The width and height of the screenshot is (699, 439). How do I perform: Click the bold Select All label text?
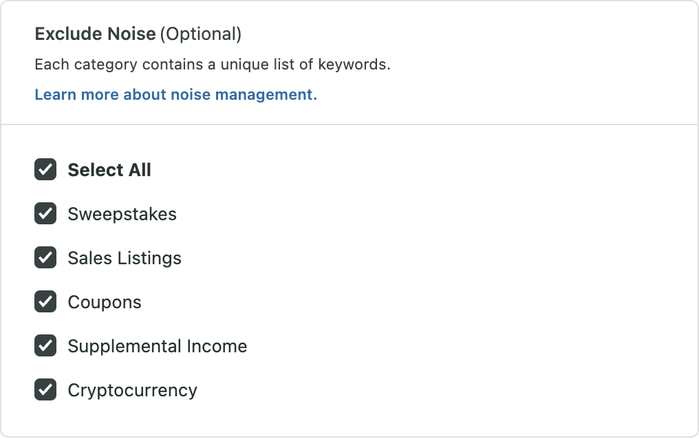(109, 170)
